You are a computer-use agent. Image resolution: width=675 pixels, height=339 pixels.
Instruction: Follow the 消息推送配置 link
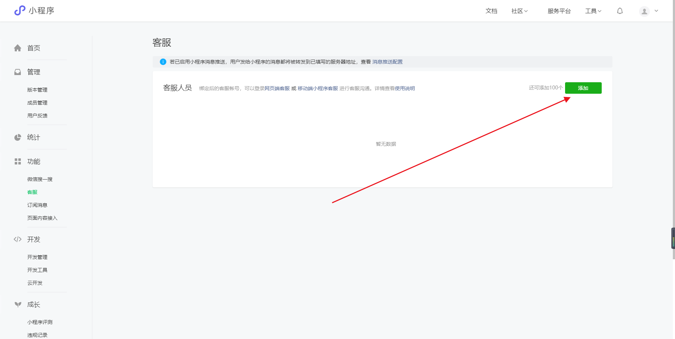387,62
